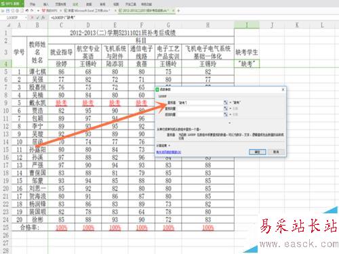Screen dimensions: 339x254
Task: Open the WPS application menu button
Action: (12, 3)
